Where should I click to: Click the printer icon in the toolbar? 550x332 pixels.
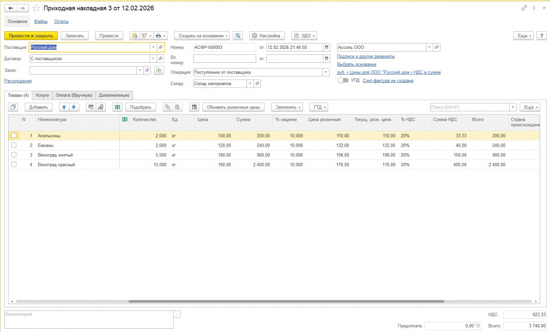158,35
